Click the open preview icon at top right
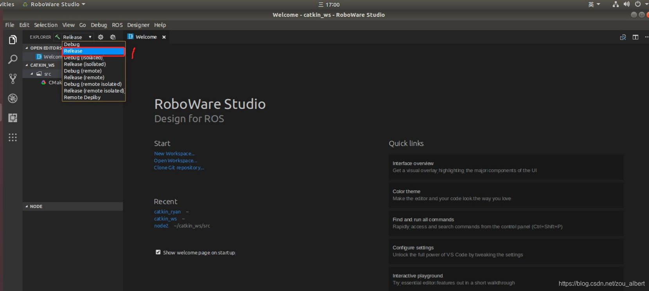 623,37
